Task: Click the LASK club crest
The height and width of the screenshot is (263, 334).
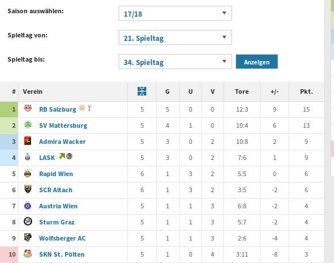Action: [28, 157]
